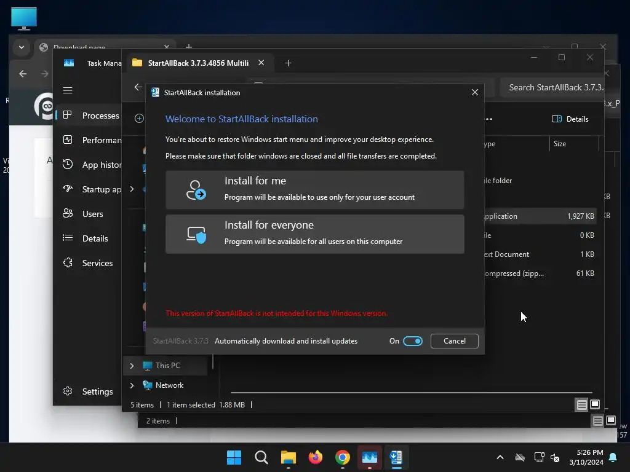Cancel the StartAllBack installation
The width and height of the screenshot is (630, 472).
pos(455,340)
